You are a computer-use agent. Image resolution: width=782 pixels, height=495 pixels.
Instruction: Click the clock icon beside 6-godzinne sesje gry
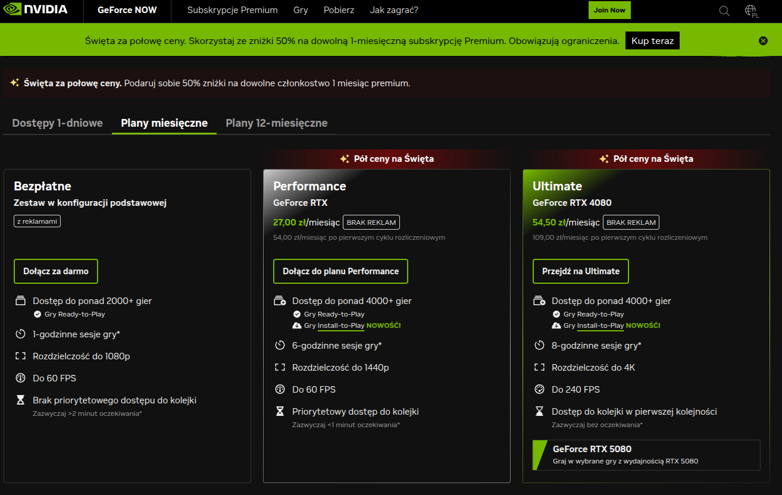280,344
